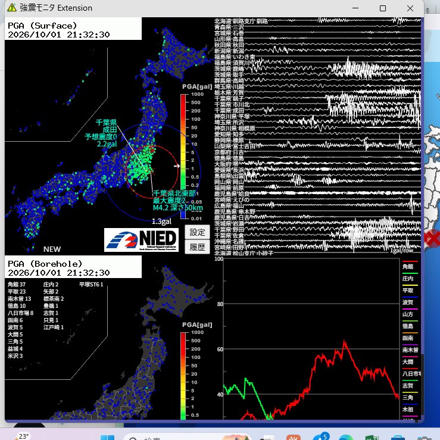Click '函南 6' in the ranking list

point(15,320)
